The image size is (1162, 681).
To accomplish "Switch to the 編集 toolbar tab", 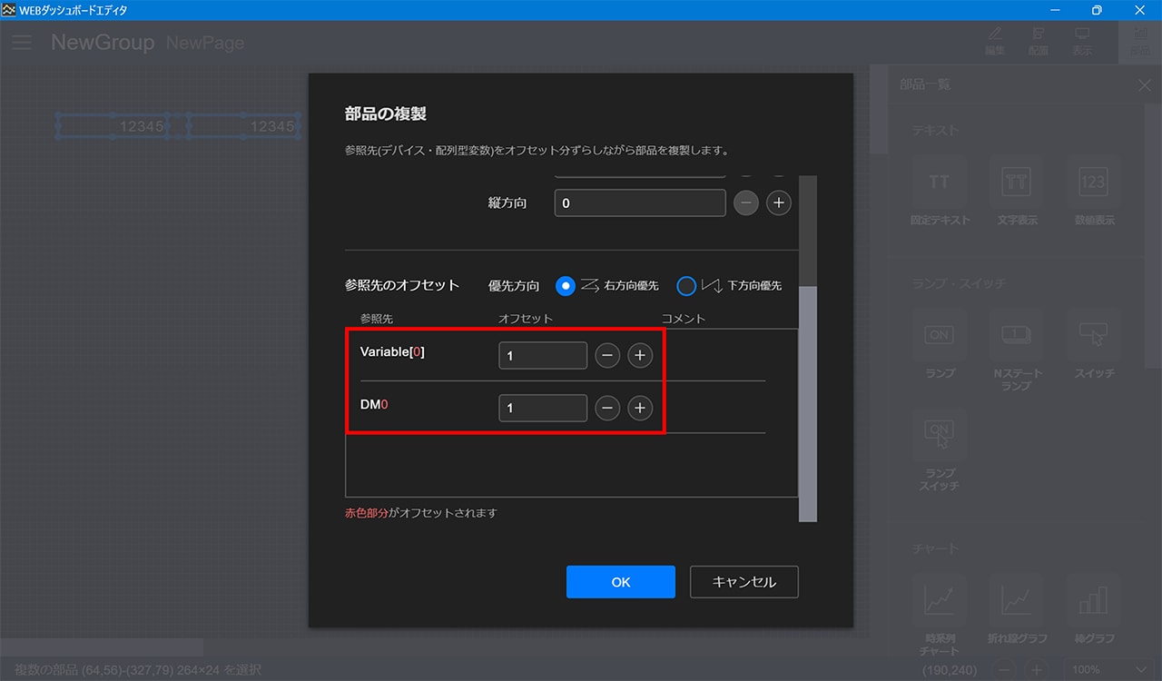I will tap(995, 41).
